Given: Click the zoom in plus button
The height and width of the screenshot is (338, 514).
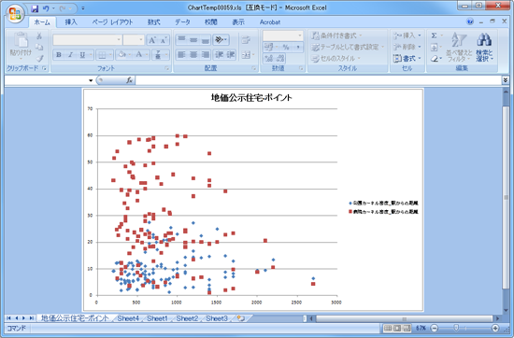Looking at the screenshot, I should coord(495,328).
